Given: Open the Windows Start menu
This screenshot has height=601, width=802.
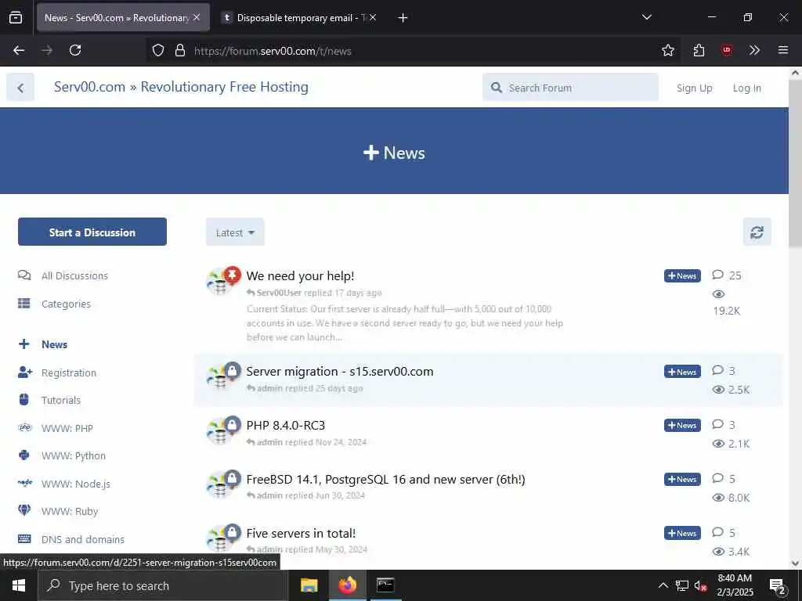Looking at the screenshot, I should pyautogui.click(x=19, y=585).
